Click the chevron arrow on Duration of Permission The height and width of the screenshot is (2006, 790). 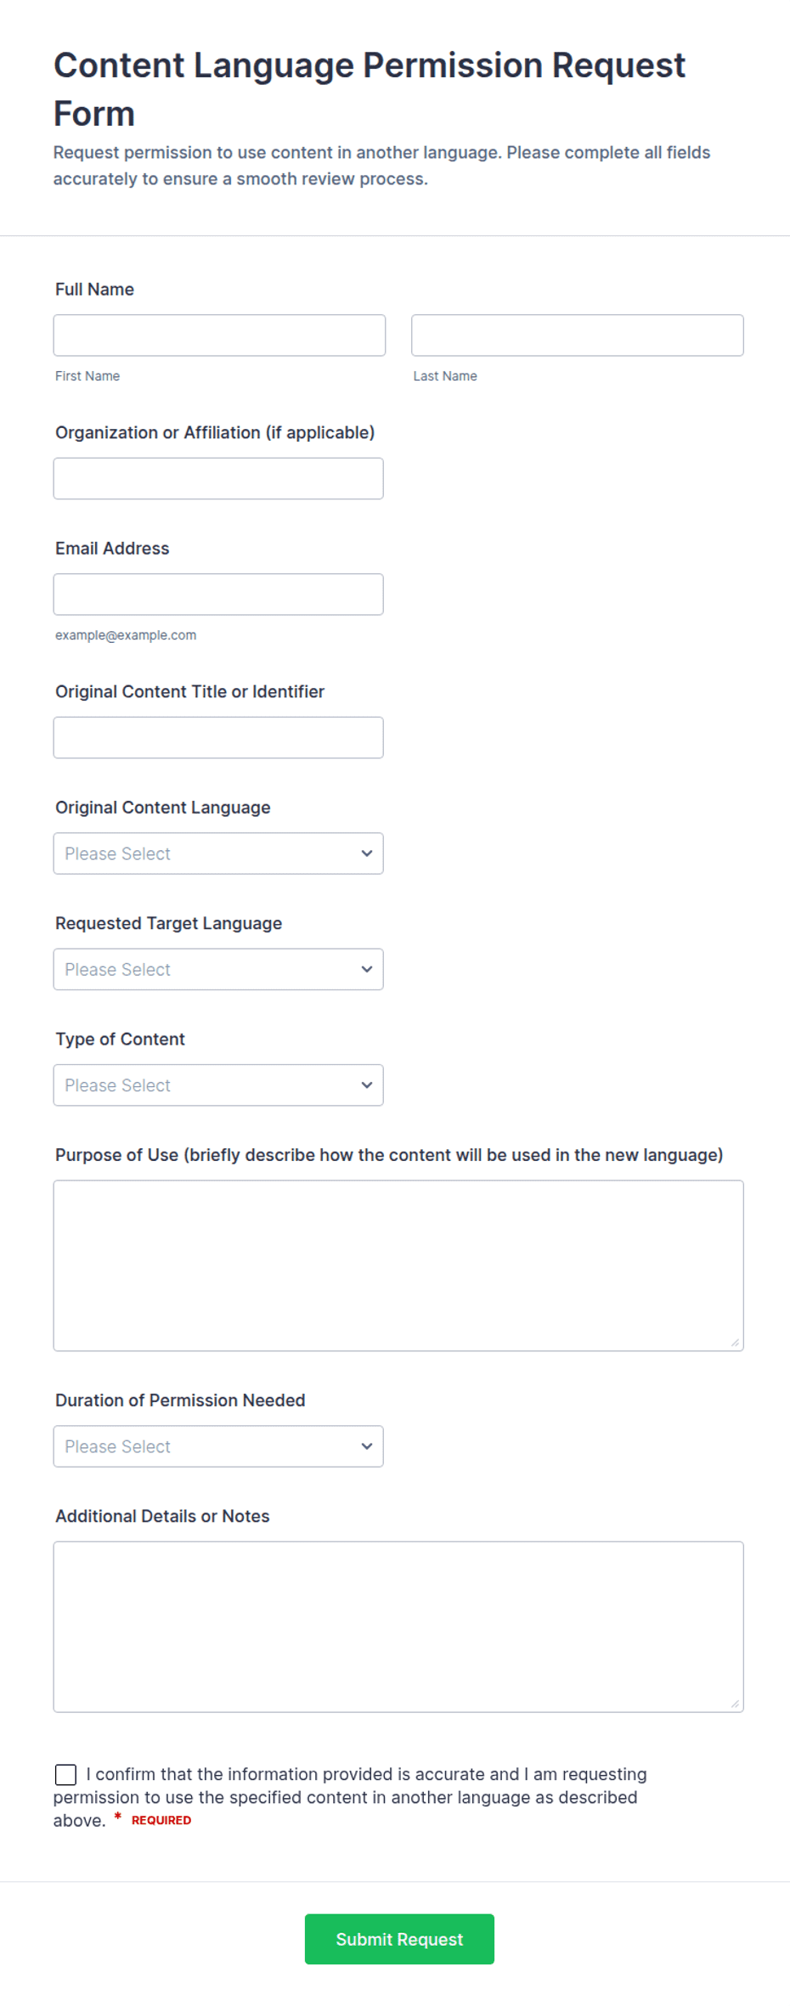click(x=367, y=1446)
